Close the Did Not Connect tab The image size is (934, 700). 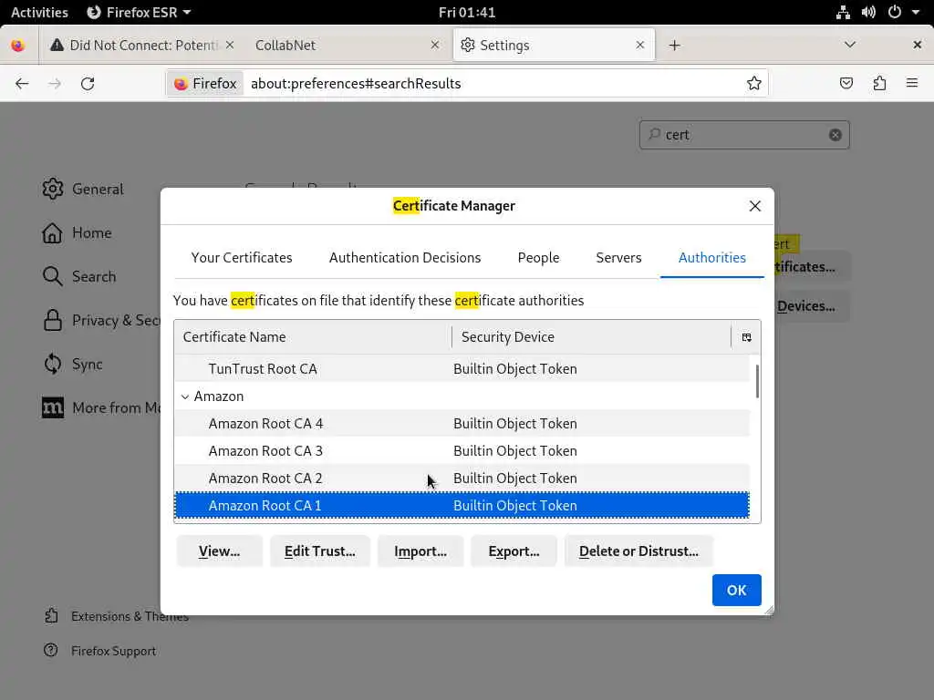click(230, 46)
